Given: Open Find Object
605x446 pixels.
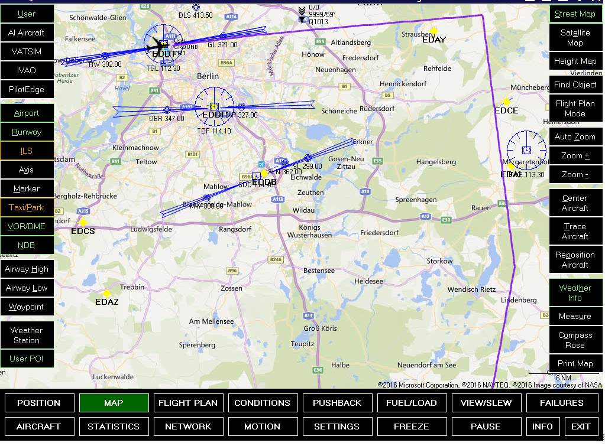Looking at the screenshot, I should click(575, 85).
